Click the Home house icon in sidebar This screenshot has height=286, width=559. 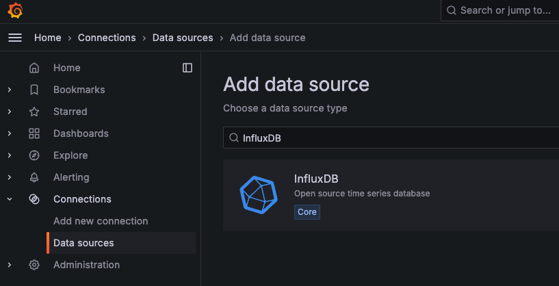(x=34, y=68)
